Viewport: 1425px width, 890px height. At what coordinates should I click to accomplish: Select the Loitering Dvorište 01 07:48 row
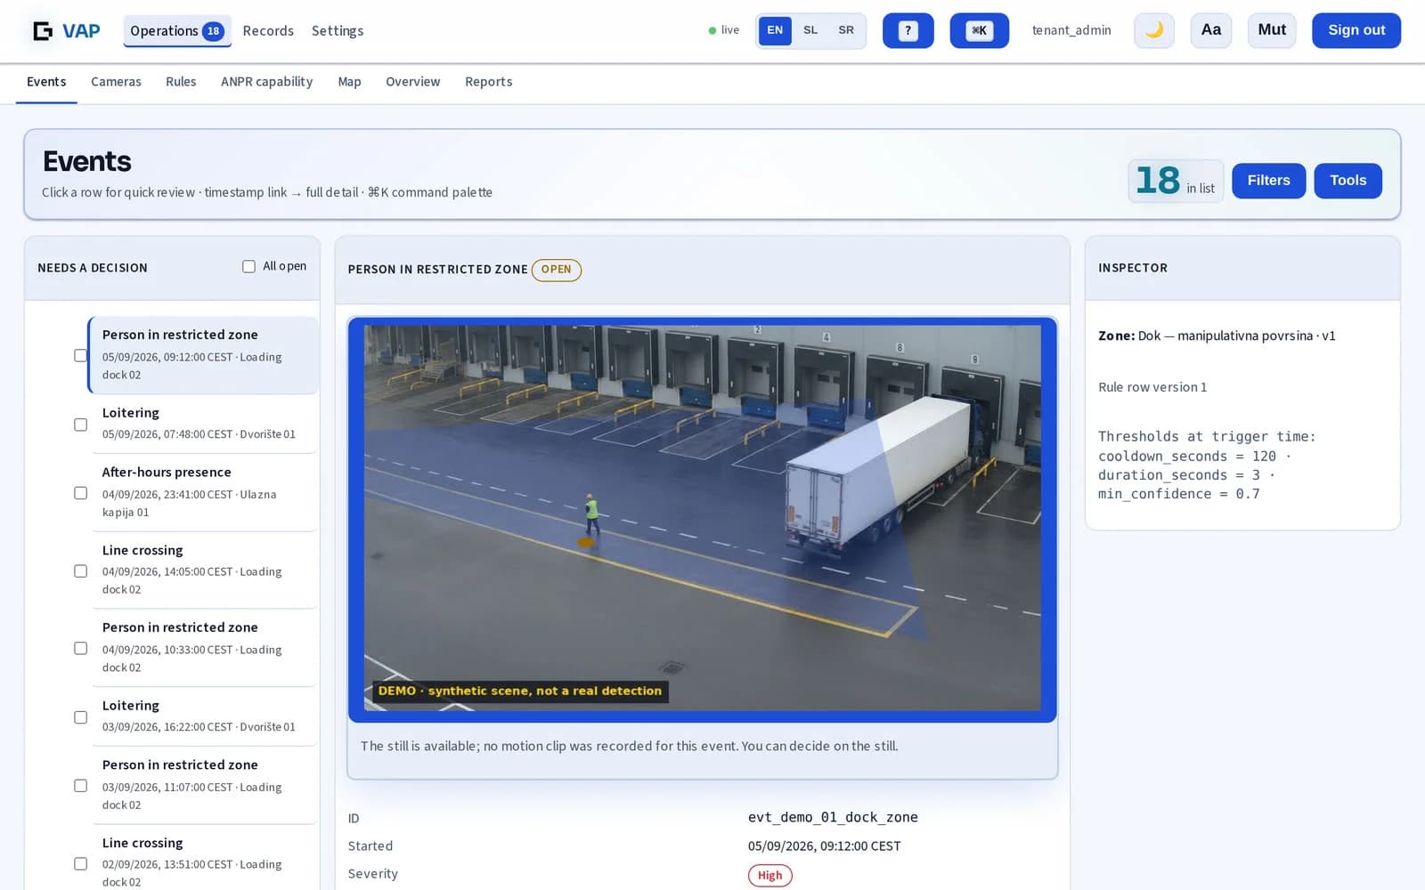204,424
